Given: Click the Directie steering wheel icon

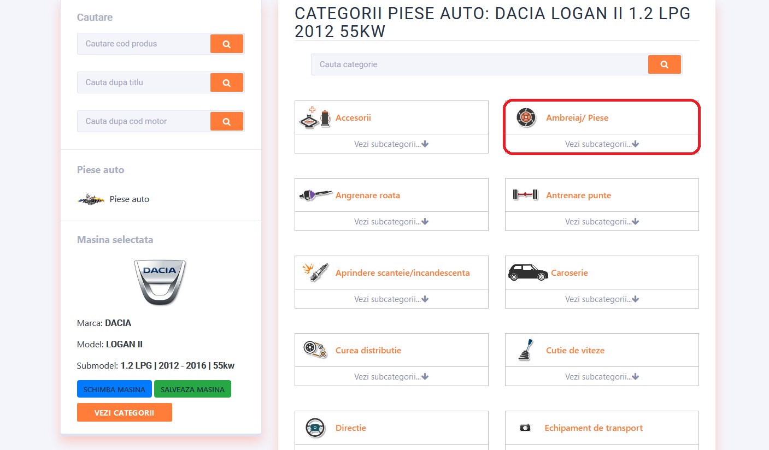Looking at the screenshot, I should 315,428.
